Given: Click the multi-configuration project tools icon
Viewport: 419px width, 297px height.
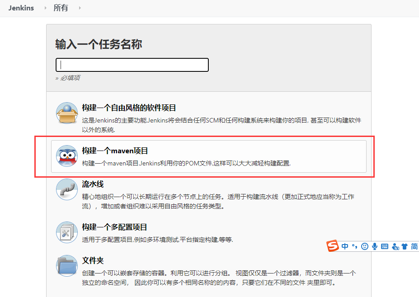Looking at the screenshot, I should tap(67, 232).
